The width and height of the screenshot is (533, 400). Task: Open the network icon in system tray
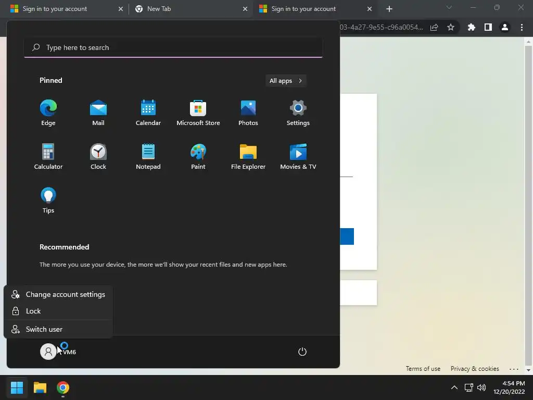pos(469,387)
